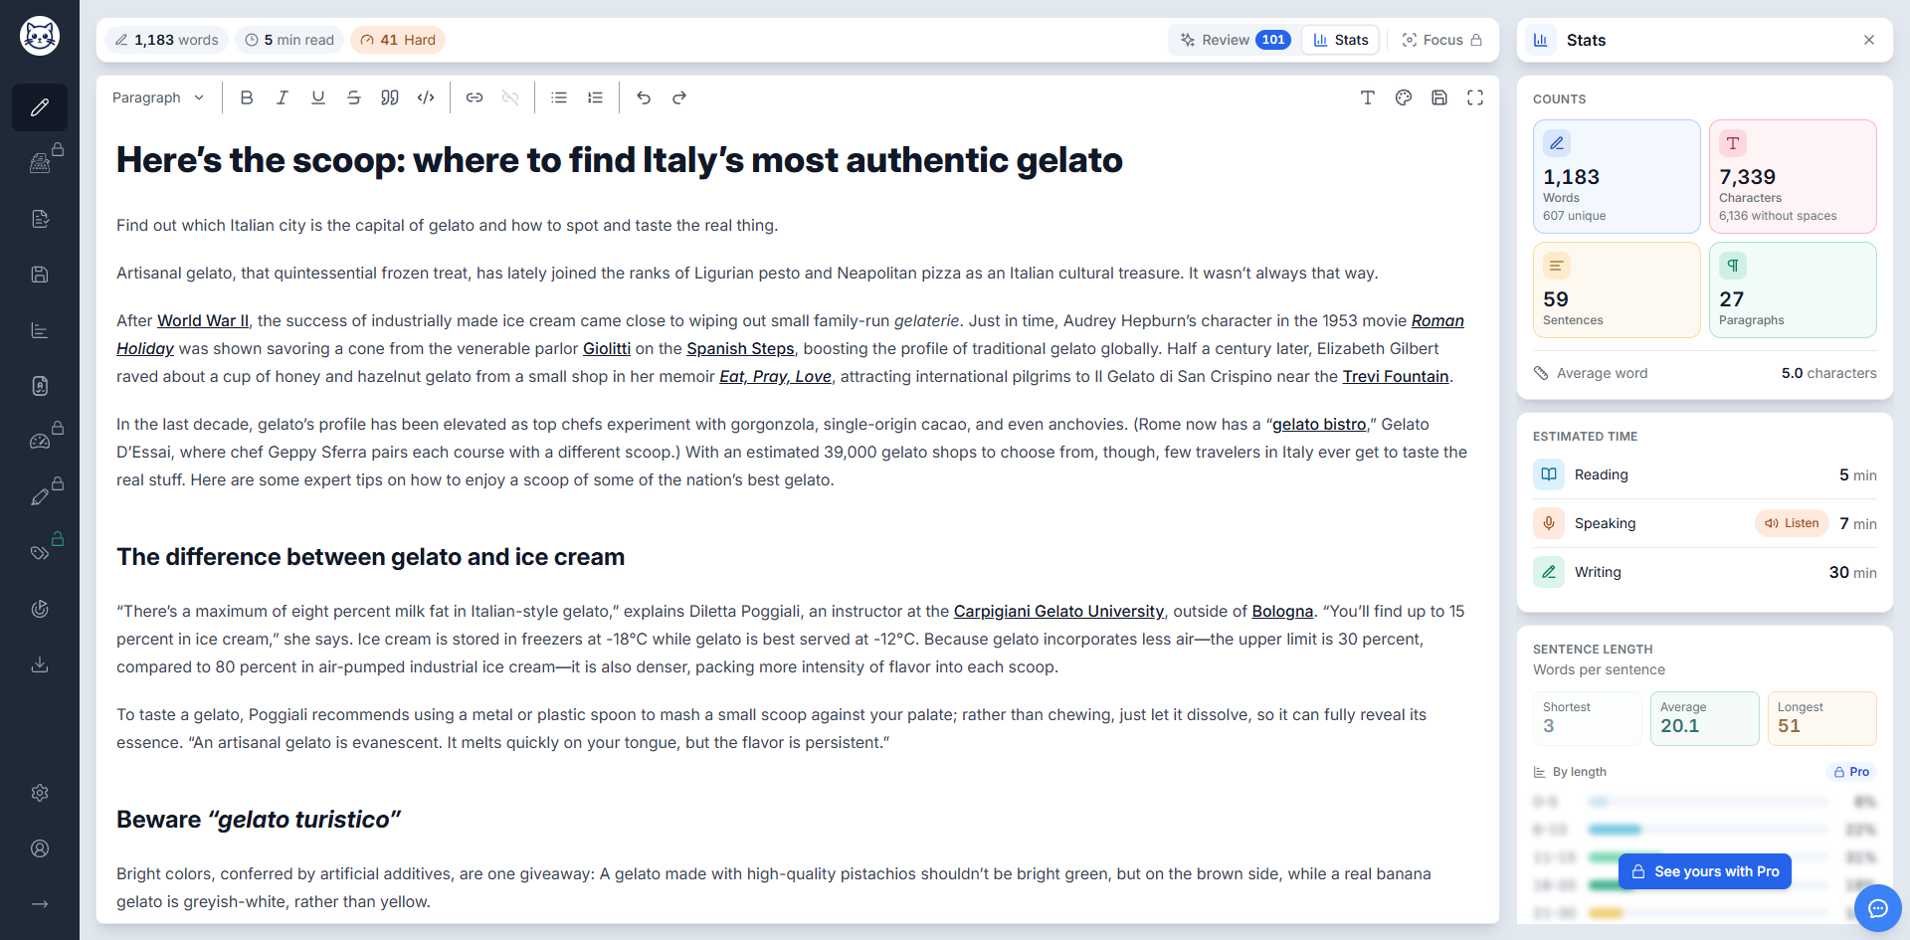This screenshot has width=1910, height=940.
Task: Enter fullscreen editor mode
Action: (x=1475, y=97)
